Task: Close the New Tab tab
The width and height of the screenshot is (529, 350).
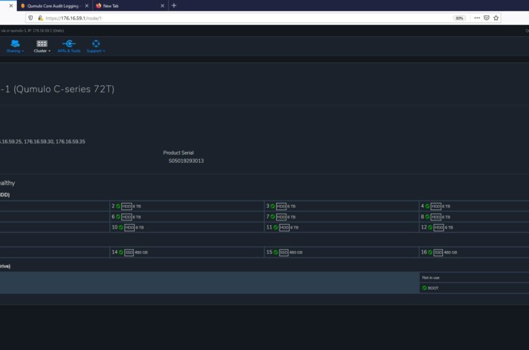Action: click(x=162, y=5)
